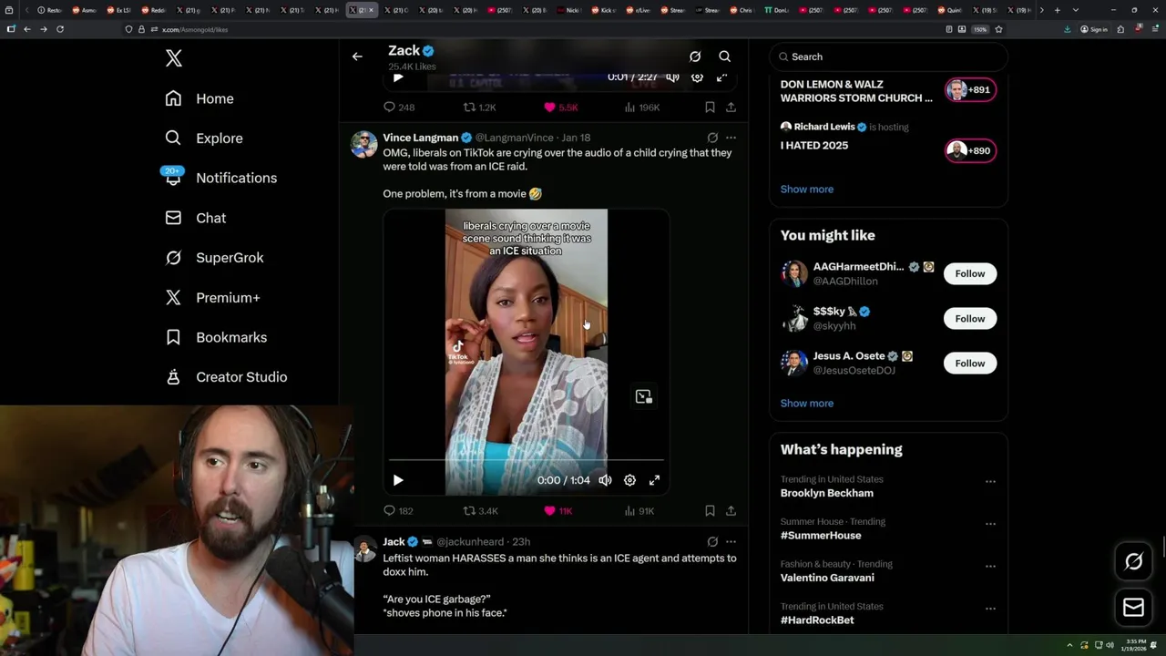Open the I HATED 2025 space listing
The image size is (1166, 656).
(814, 145)
